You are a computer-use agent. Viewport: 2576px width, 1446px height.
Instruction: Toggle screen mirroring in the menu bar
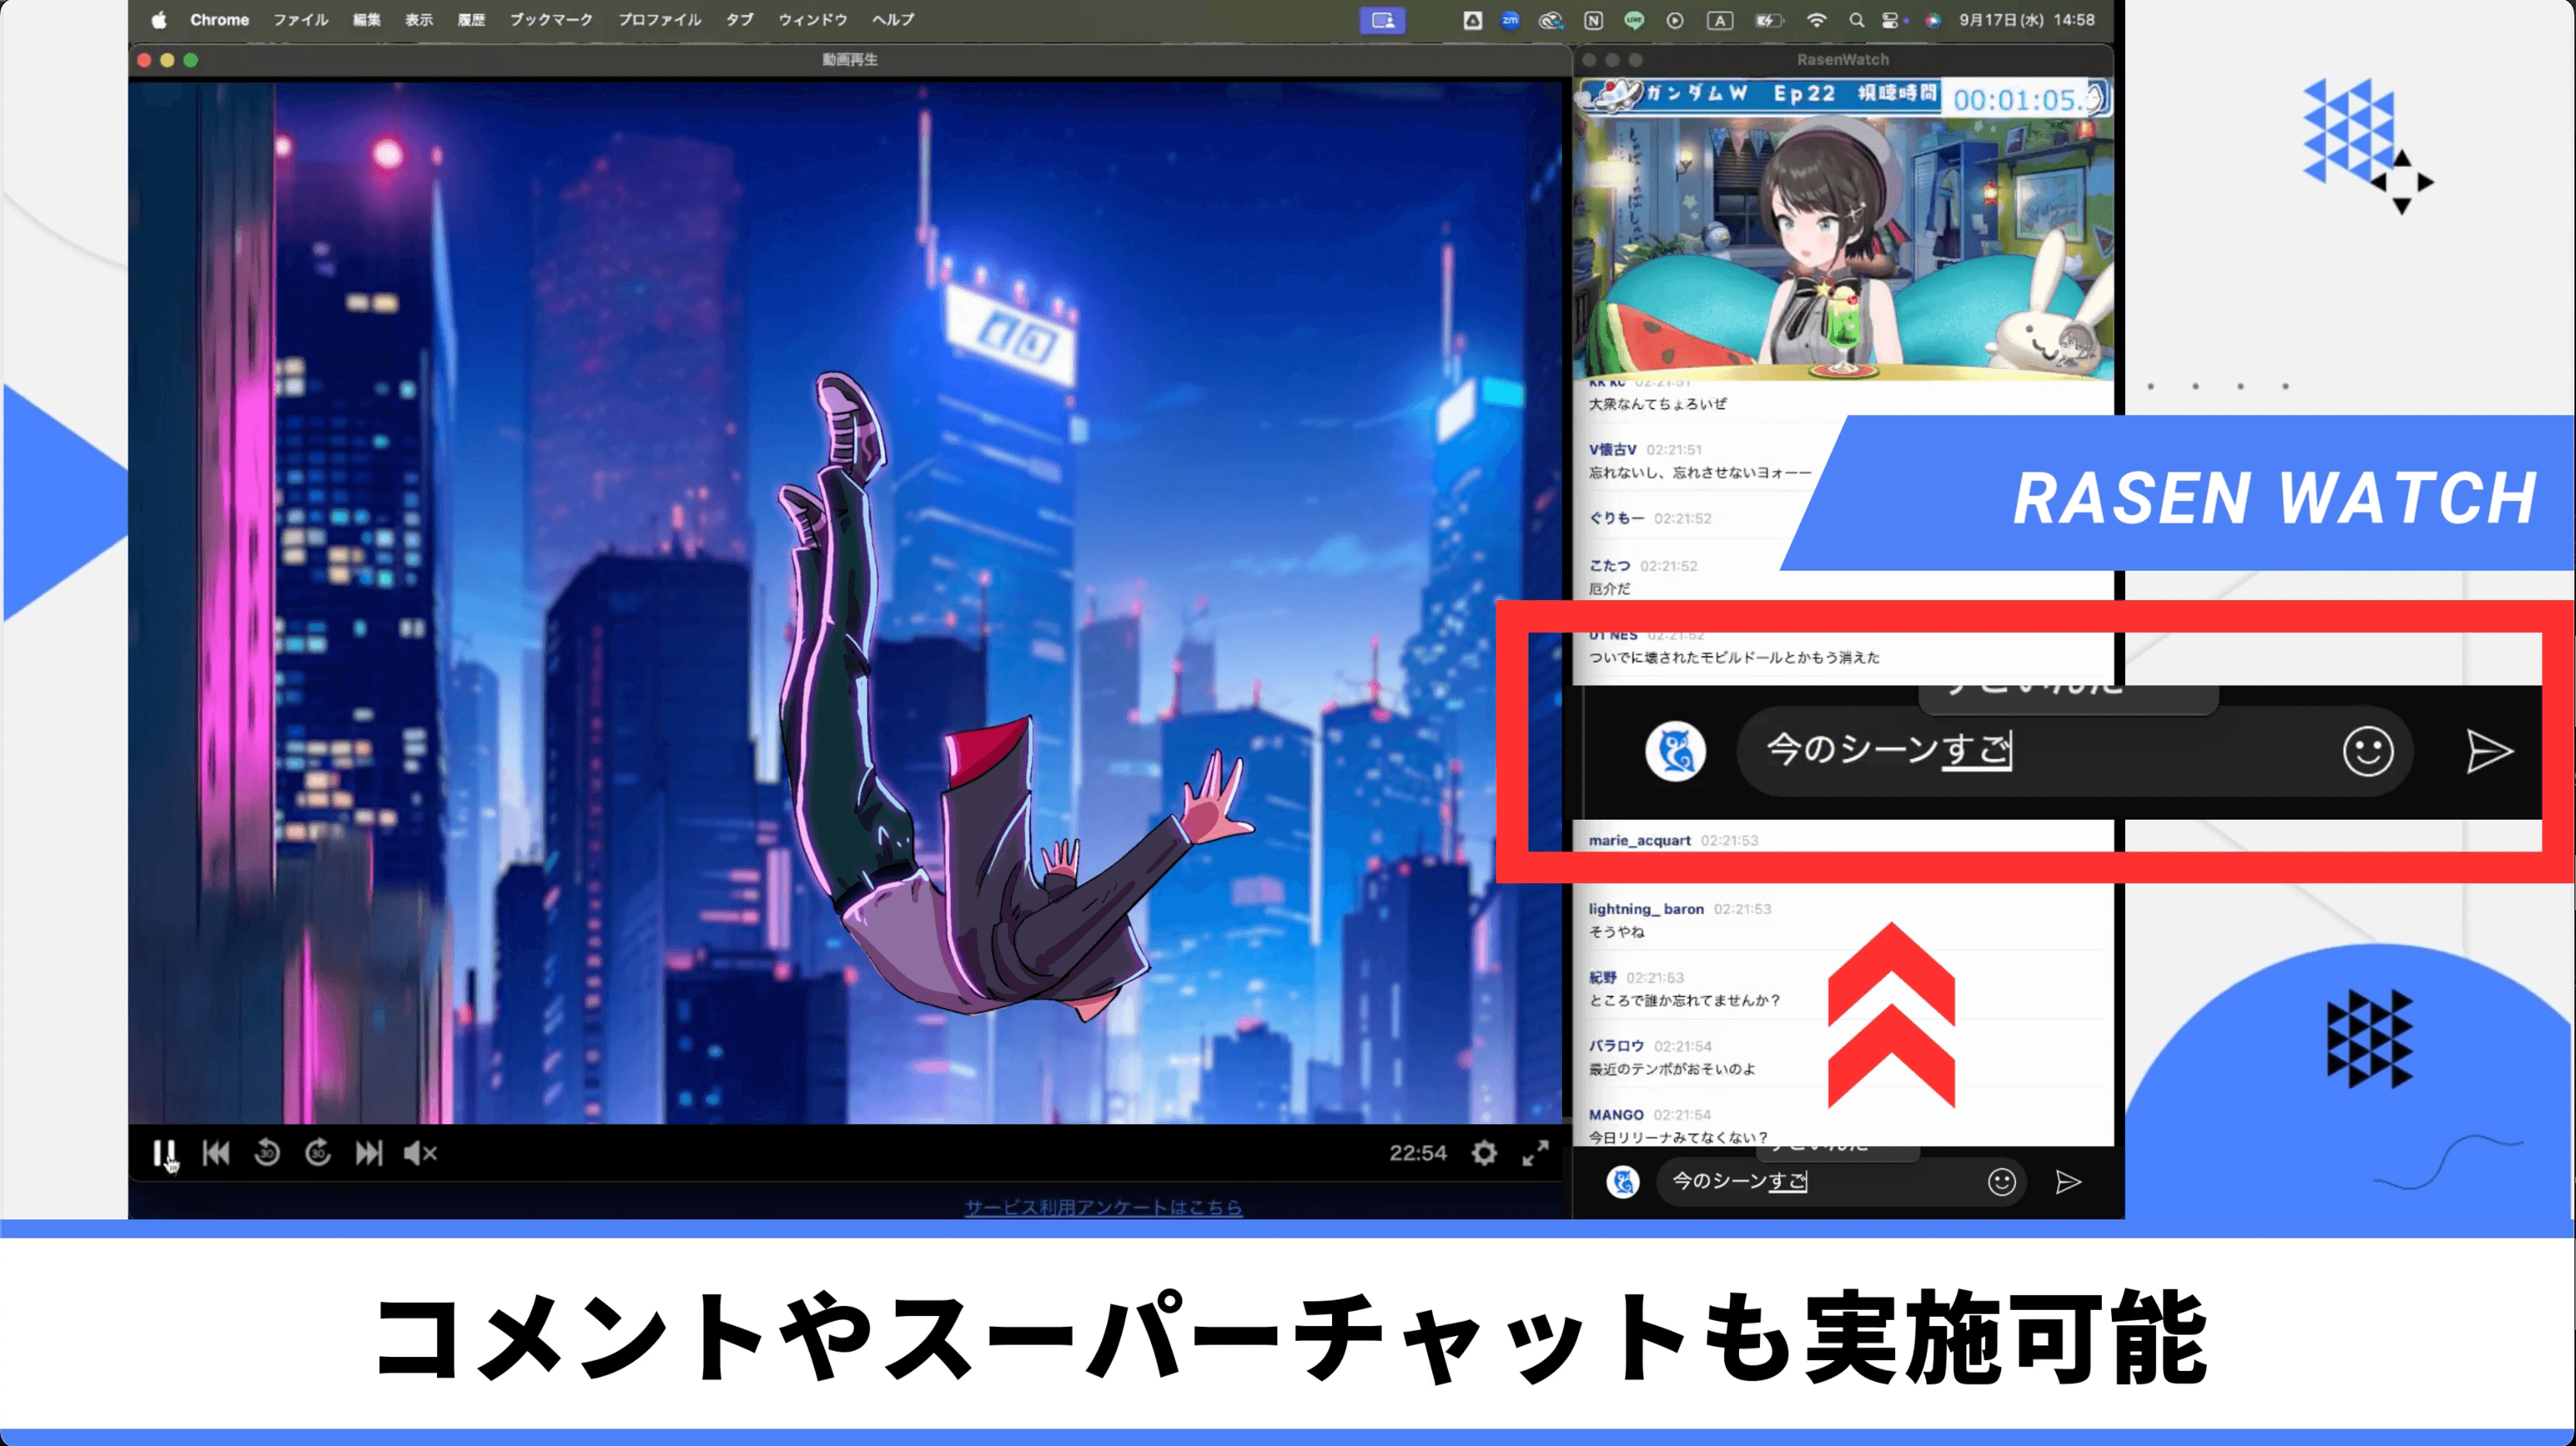pos(1382,20)
